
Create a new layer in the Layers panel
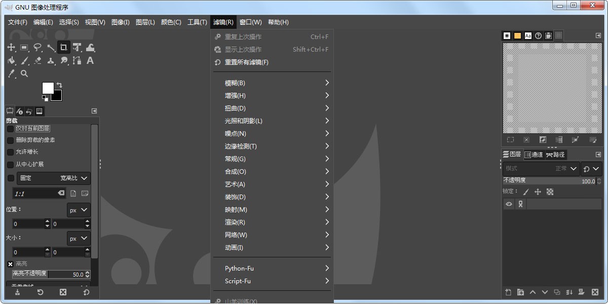click(509, 292)
